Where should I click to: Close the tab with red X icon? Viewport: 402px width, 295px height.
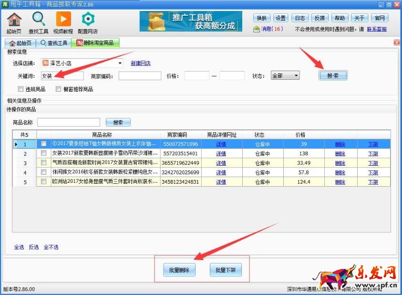pyautogui.click(x=396, y=43)
